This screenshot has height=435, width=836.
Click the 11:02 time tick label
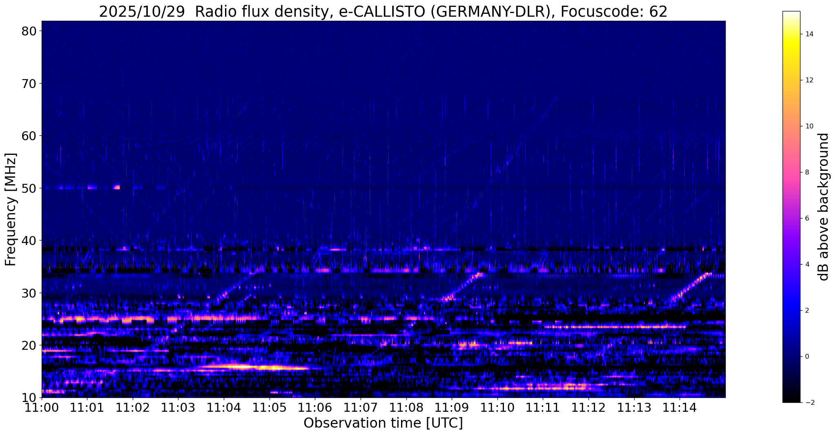click(133, 407)
